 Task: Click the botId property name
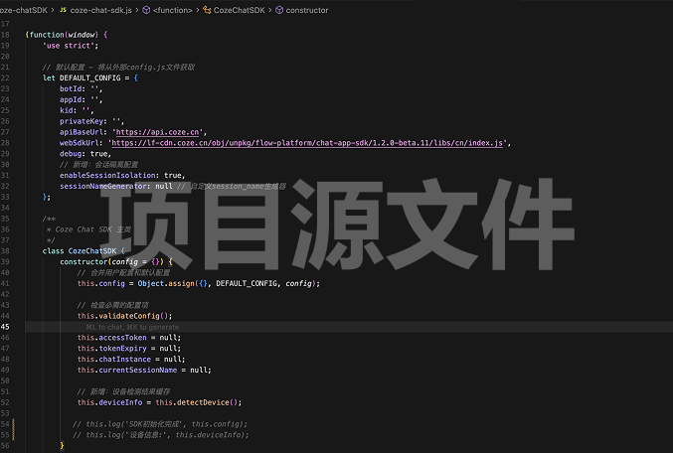click(71, 88)
